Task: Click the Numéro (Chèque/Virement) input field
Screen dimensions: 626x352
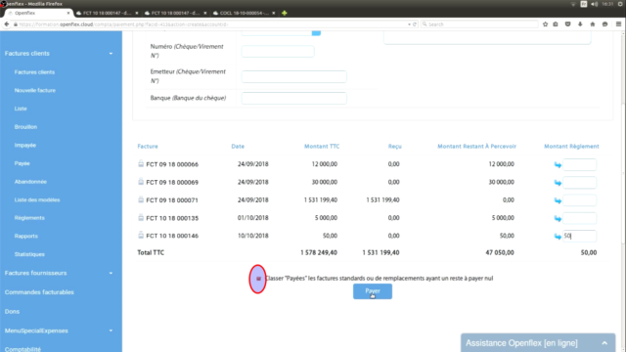Action: coord(278,52)
